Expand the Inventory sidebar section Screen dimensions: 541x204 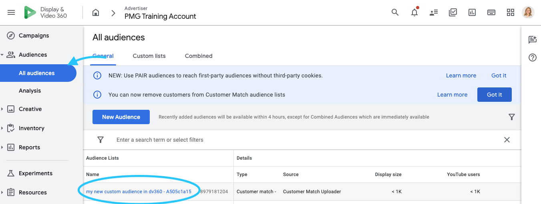click(2, 128)
